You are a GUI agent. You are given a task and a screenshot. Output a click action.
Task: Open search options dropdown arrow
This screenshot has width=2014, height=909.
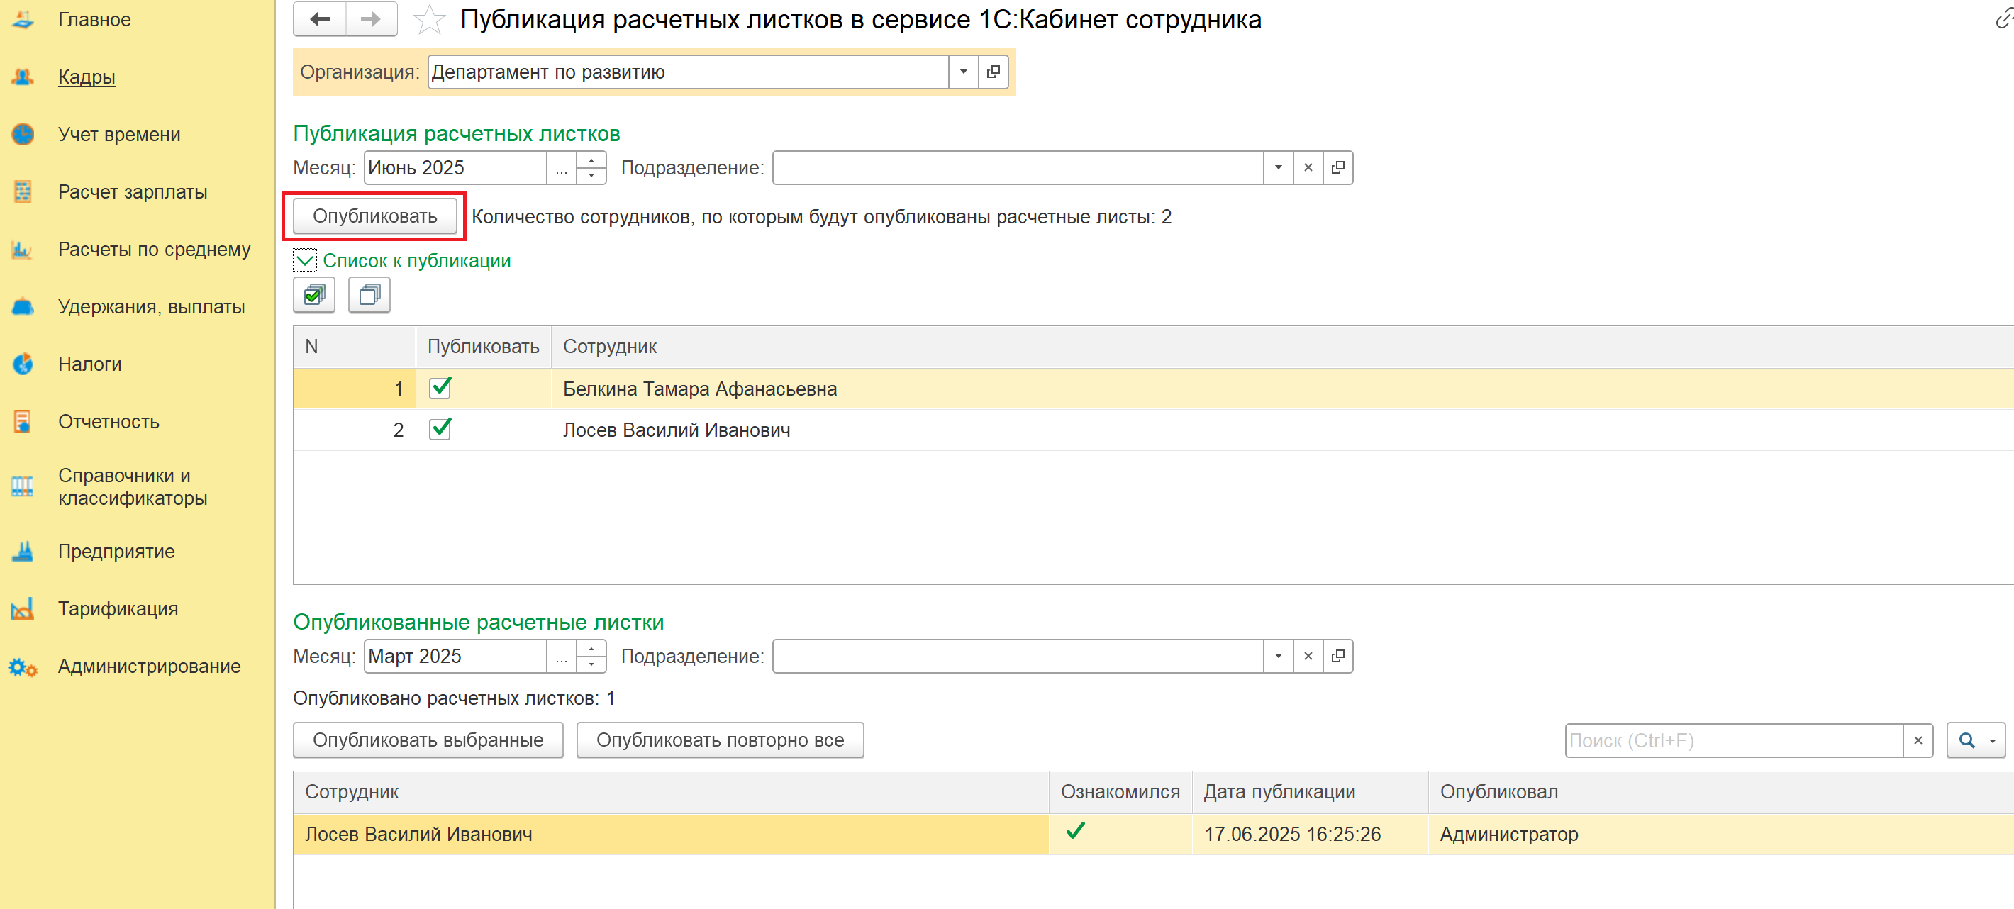pyautogui.click(x=1993, y=740)
